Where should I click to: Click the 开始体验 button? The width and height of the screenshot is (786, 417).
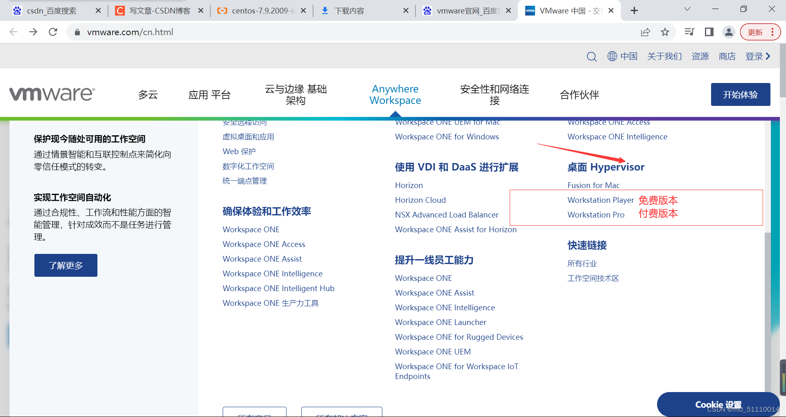(x=740, y=94)
